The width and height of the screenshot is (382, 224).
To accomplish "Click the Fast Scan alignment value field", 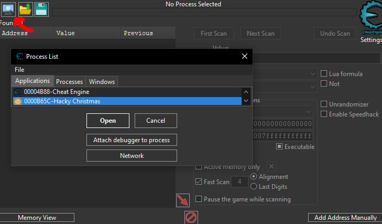I will pyautogui.click(x=239, y=182).
